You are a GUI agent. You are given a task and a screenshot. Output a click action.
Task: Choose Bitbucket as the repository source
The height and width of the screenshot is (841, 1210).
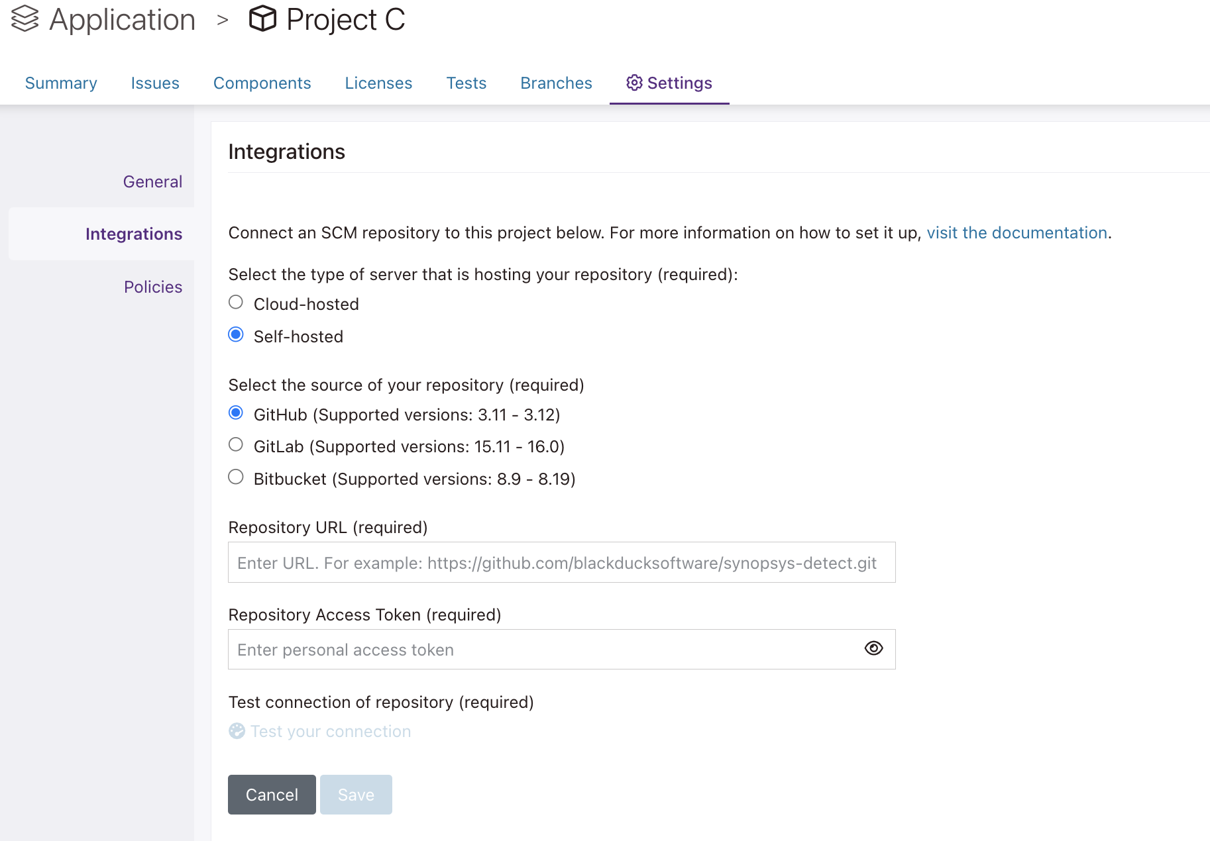click(x=236, y=477)
